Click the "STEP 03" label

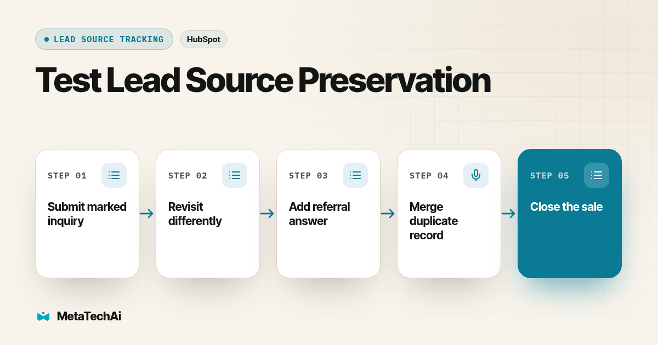pos(309,176)
